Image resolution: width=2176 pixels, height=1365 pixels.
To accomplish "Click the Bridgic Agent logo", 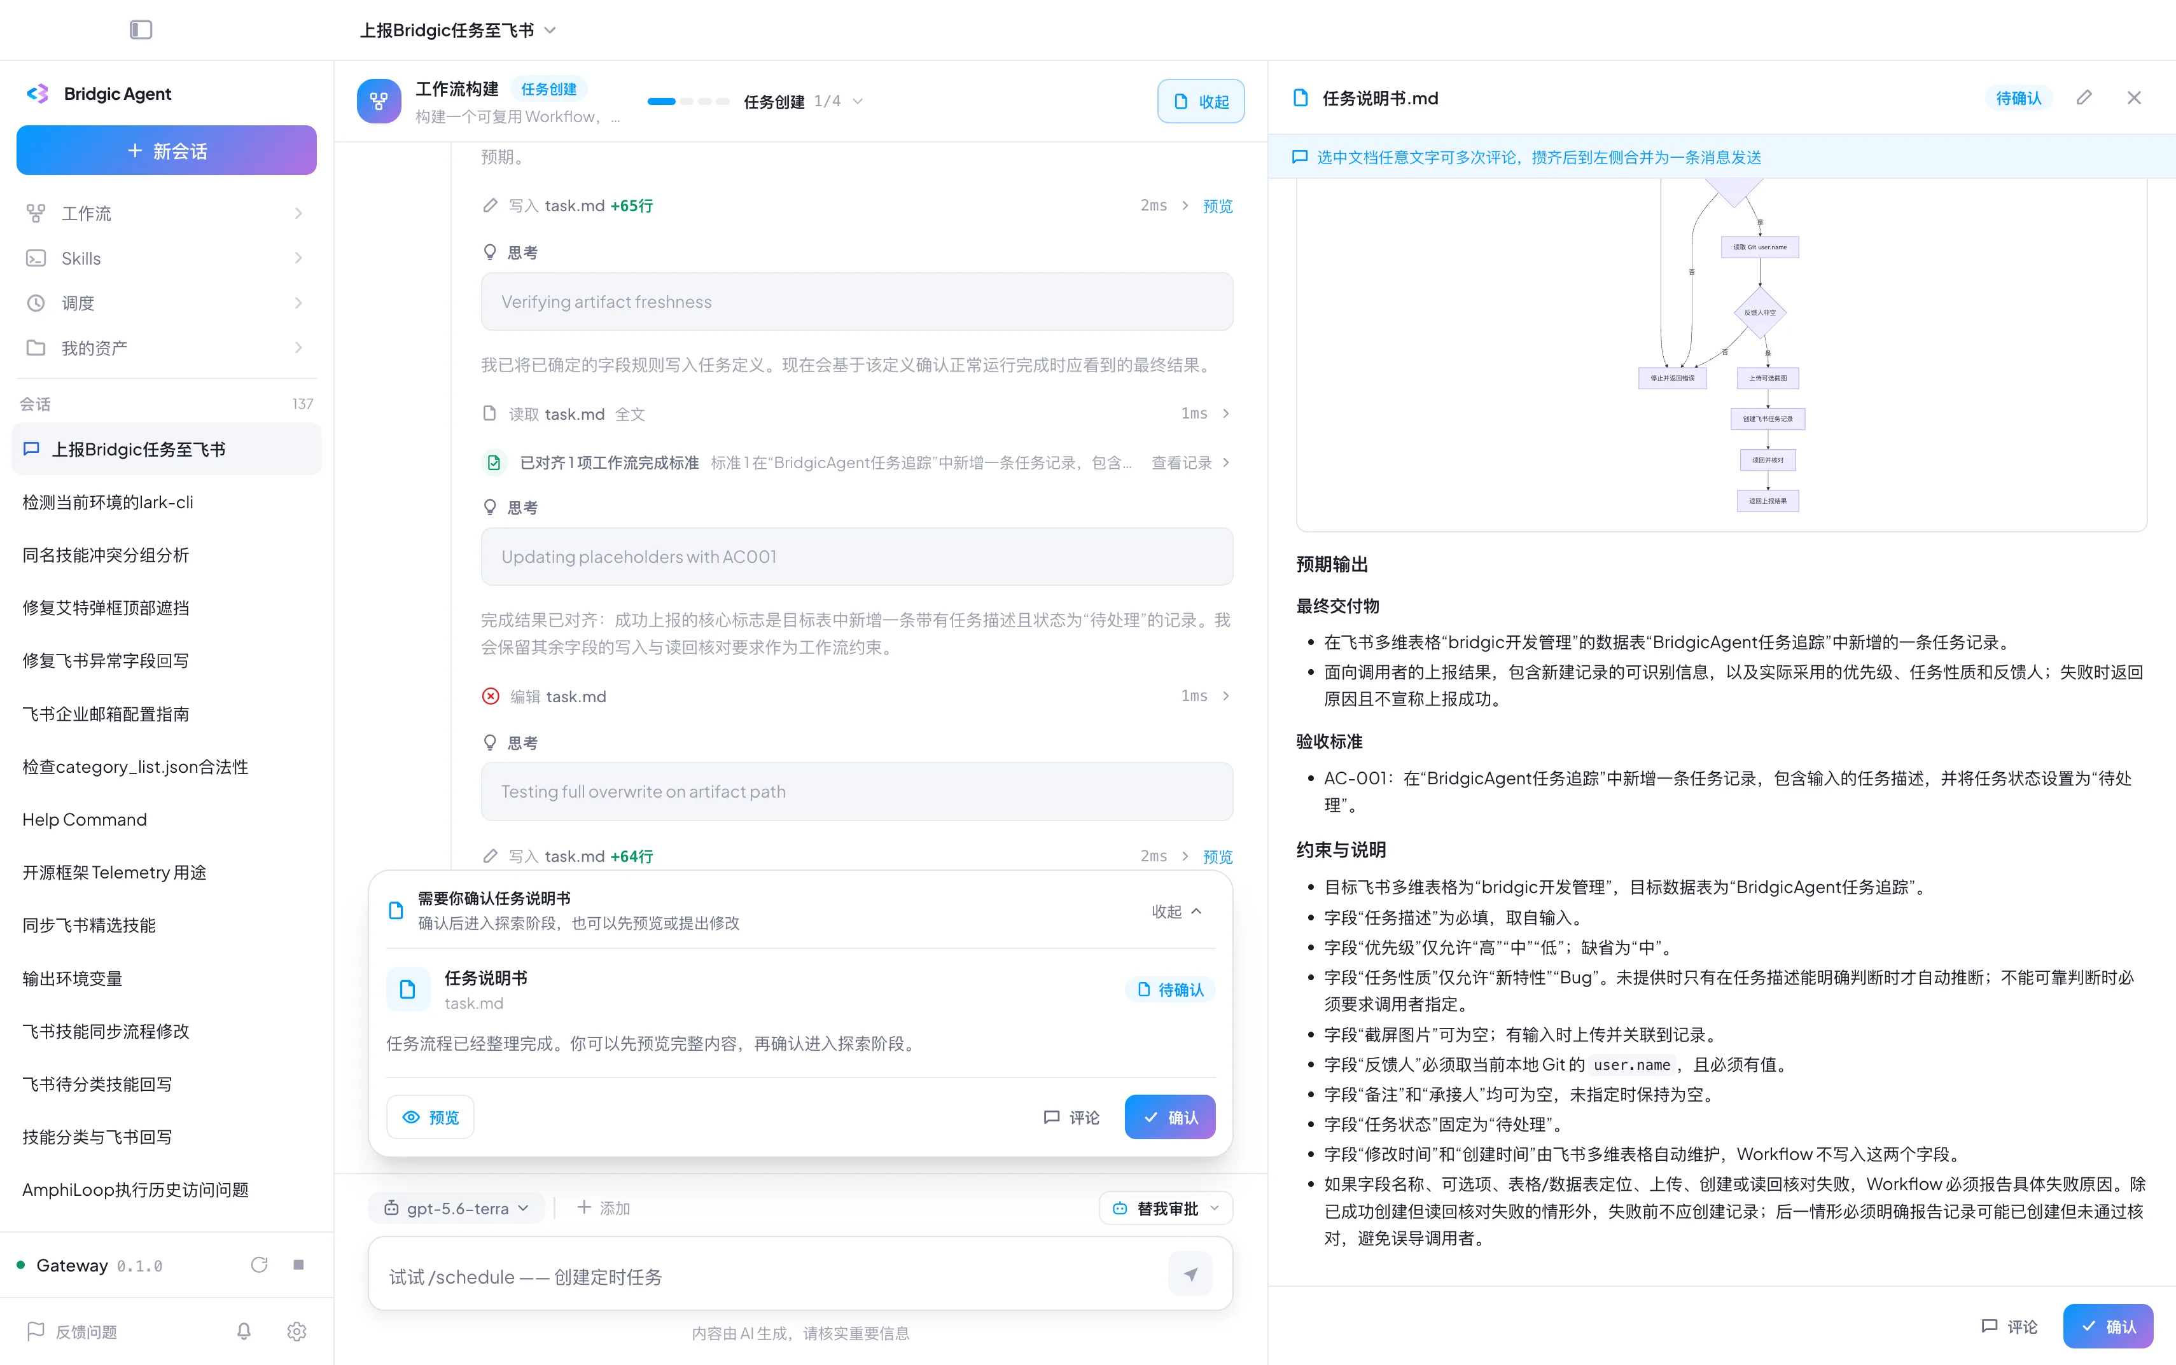I will click(x=38, y=94).
